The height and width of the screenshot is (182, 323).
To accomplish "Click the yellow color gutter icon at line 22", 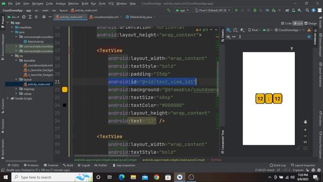I will pos(65,89).
